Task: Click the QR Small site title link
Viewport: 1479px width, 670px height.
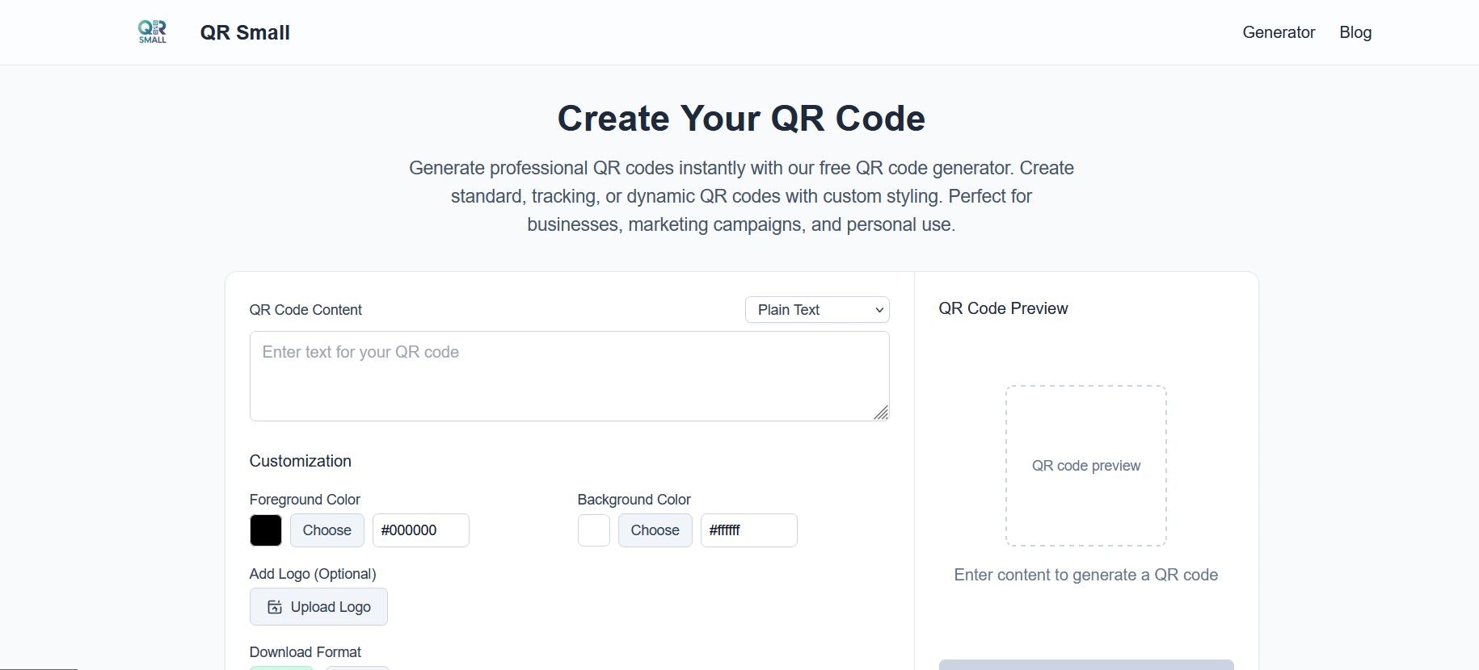Action: (244, 32)
